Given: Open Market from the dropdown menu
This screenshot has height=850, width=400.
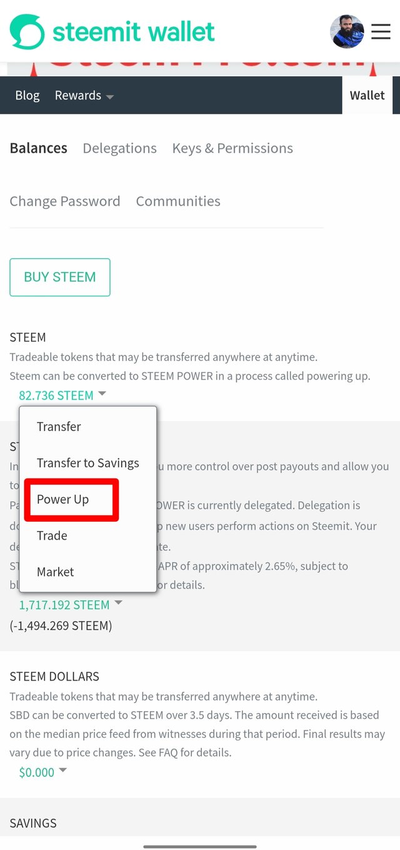Looking at the screenshot, I should pos(56,572).
